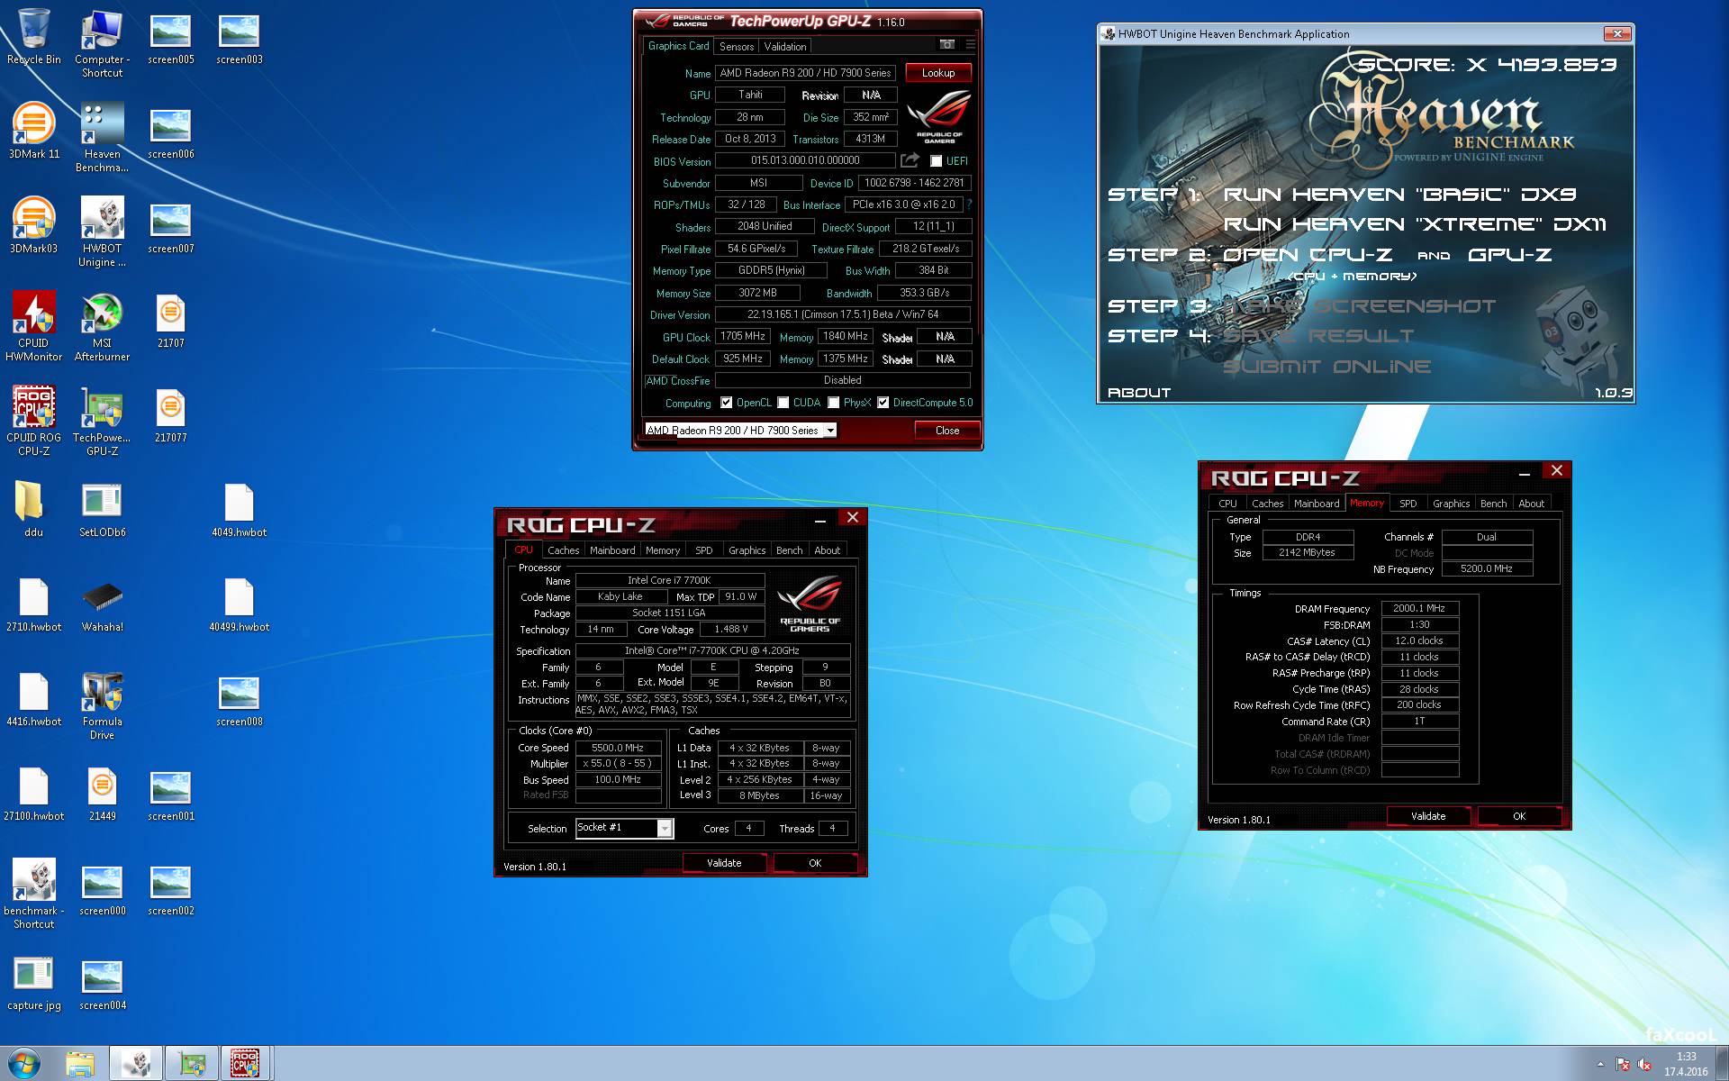
Task: Open 4049.hwbot file icon
Action: [239, 509]
